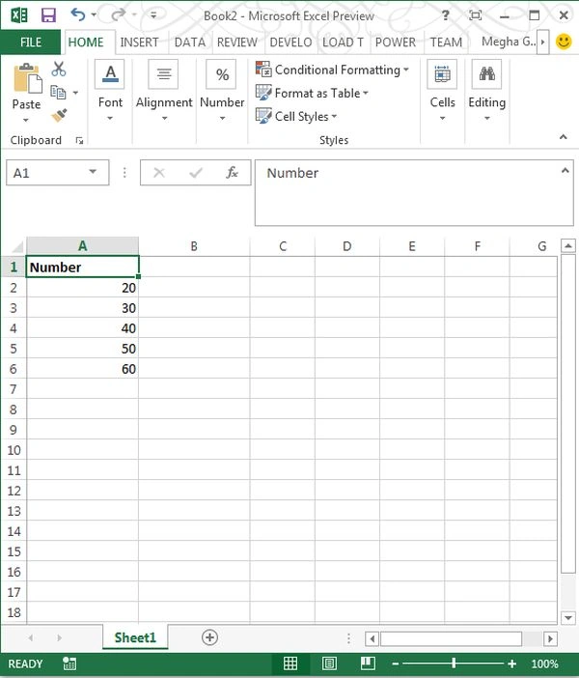
Task: Toggle full screen ribbon display options
Action: (x=476, y=15)
